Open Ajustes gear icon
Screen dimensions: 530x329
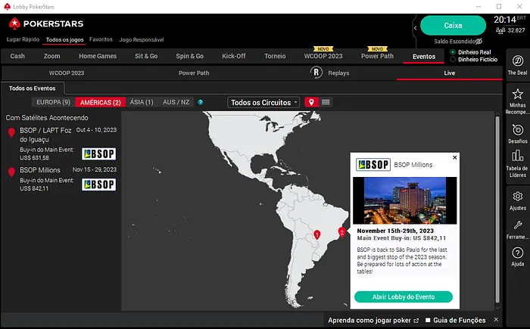(x=517, y=197)
